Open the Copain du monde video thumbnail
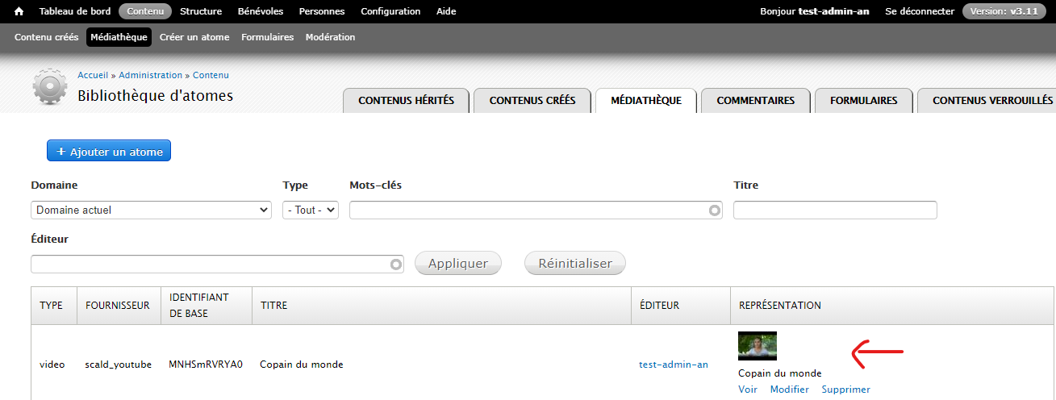 point(757,346)
